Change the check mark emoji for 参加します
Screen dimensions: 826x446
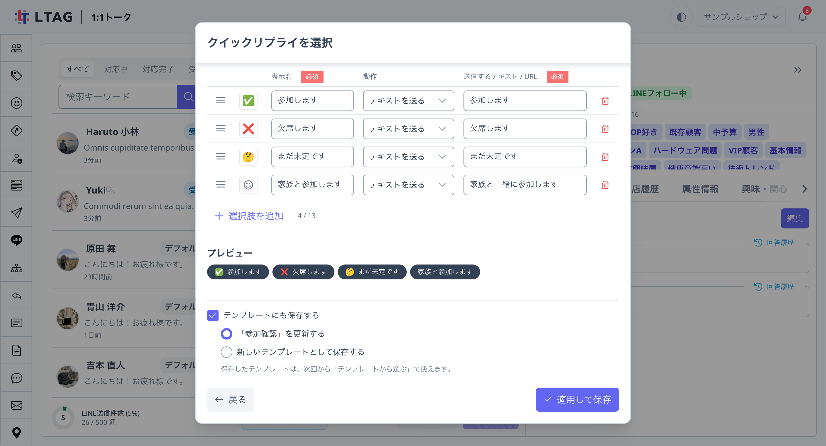[248, 101]
